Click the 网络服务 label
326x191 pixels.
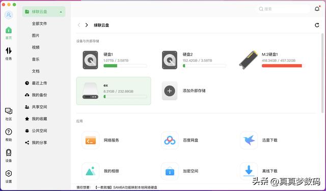pos(111,140)
